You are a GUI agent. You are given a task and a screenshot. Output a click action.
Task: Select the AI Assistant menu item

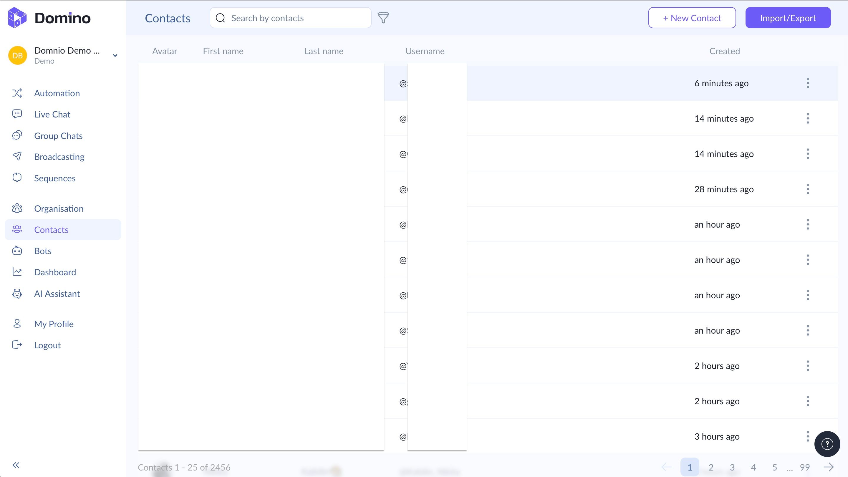tap(57, 294)
